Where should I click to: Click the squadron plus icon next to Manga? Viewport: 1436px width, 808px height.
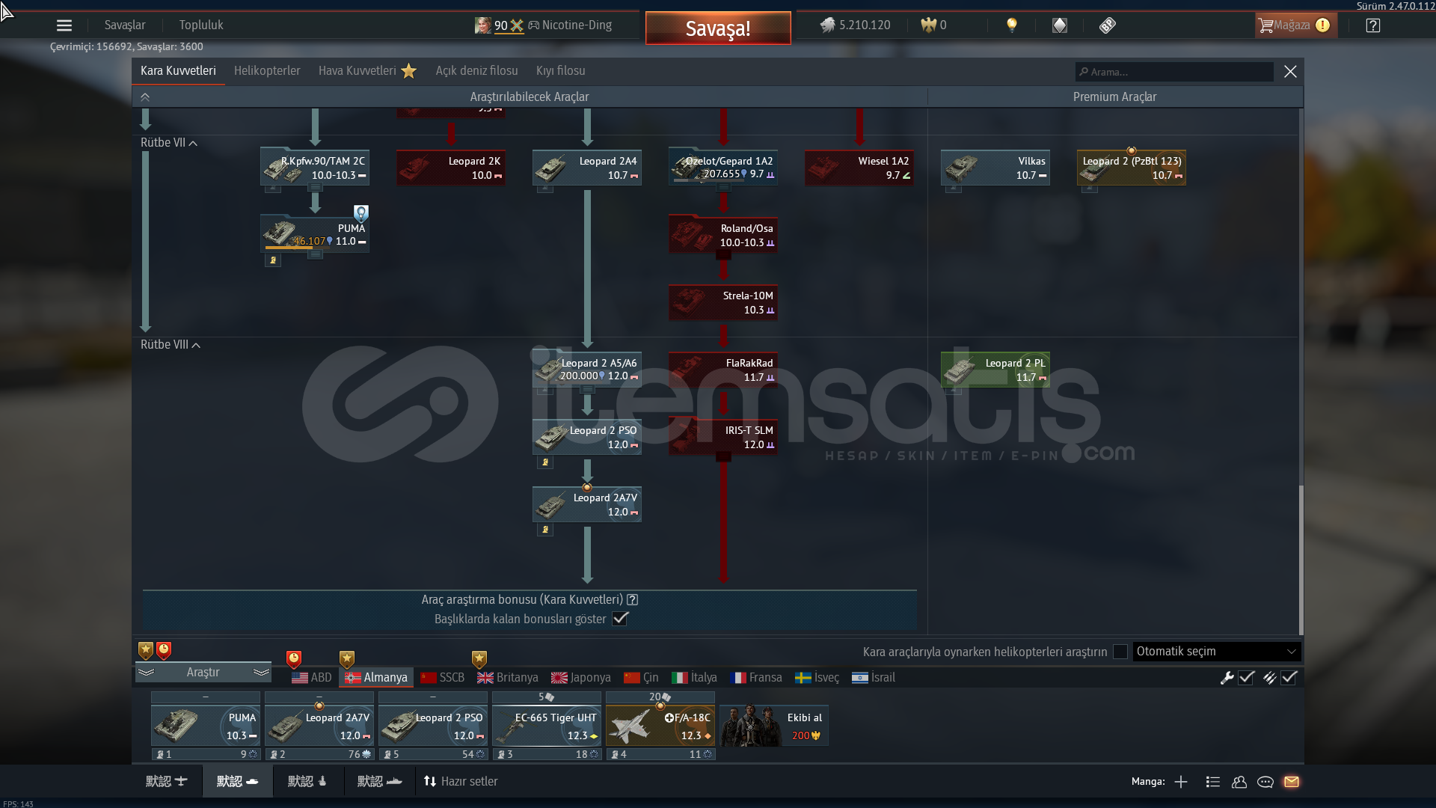coord(1181,782)
